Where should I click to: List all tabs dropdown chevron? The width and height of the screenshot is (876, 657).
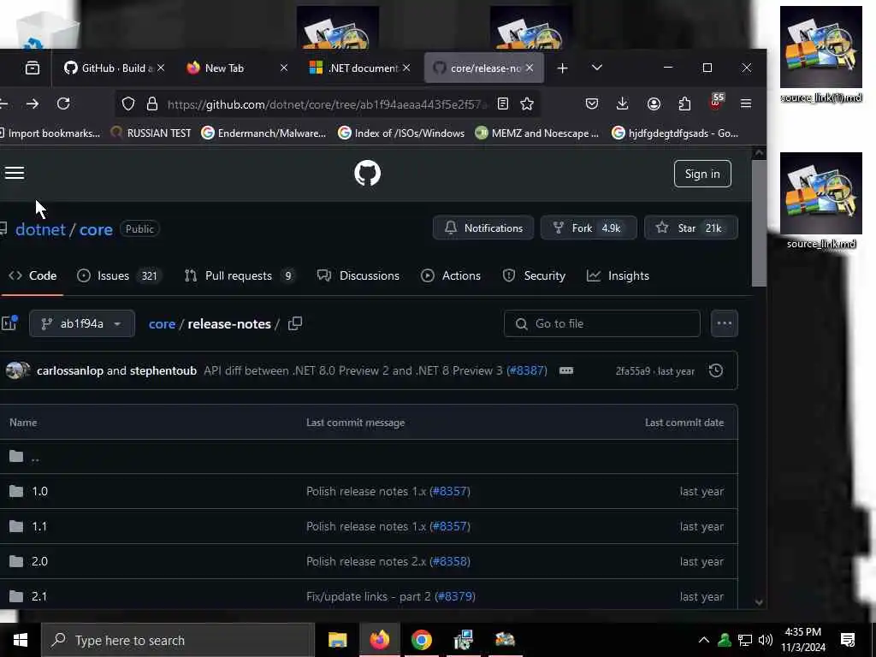[x=596, y=68]
